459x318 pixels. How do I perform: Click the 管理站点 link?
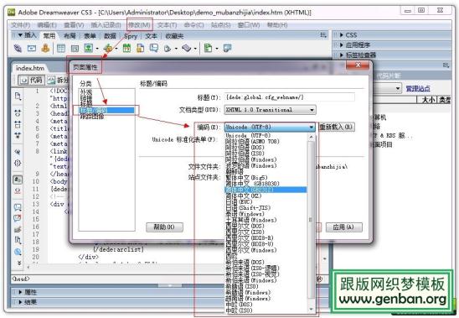418,88
